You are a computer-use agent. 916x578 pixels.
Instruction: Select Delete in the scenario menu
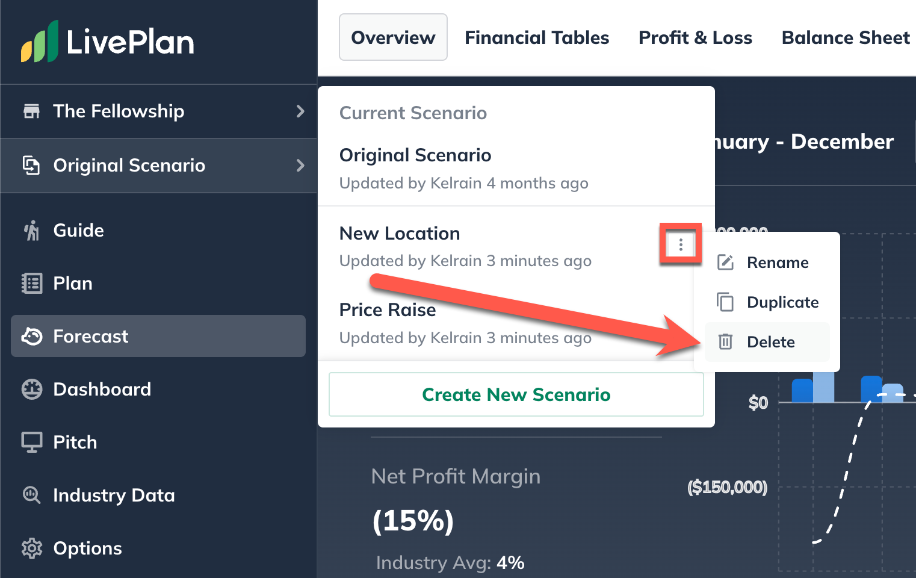(x=767, y=342)
